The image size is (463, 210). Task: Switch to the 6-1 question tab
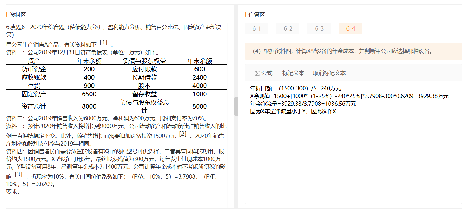tap(257, 29)
